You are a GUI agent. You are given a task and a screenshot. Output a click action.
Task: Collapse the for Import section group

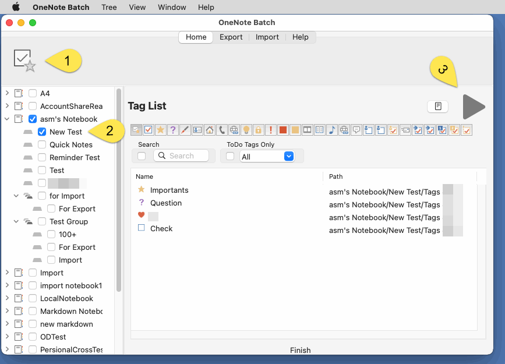(x=16, y=196)
